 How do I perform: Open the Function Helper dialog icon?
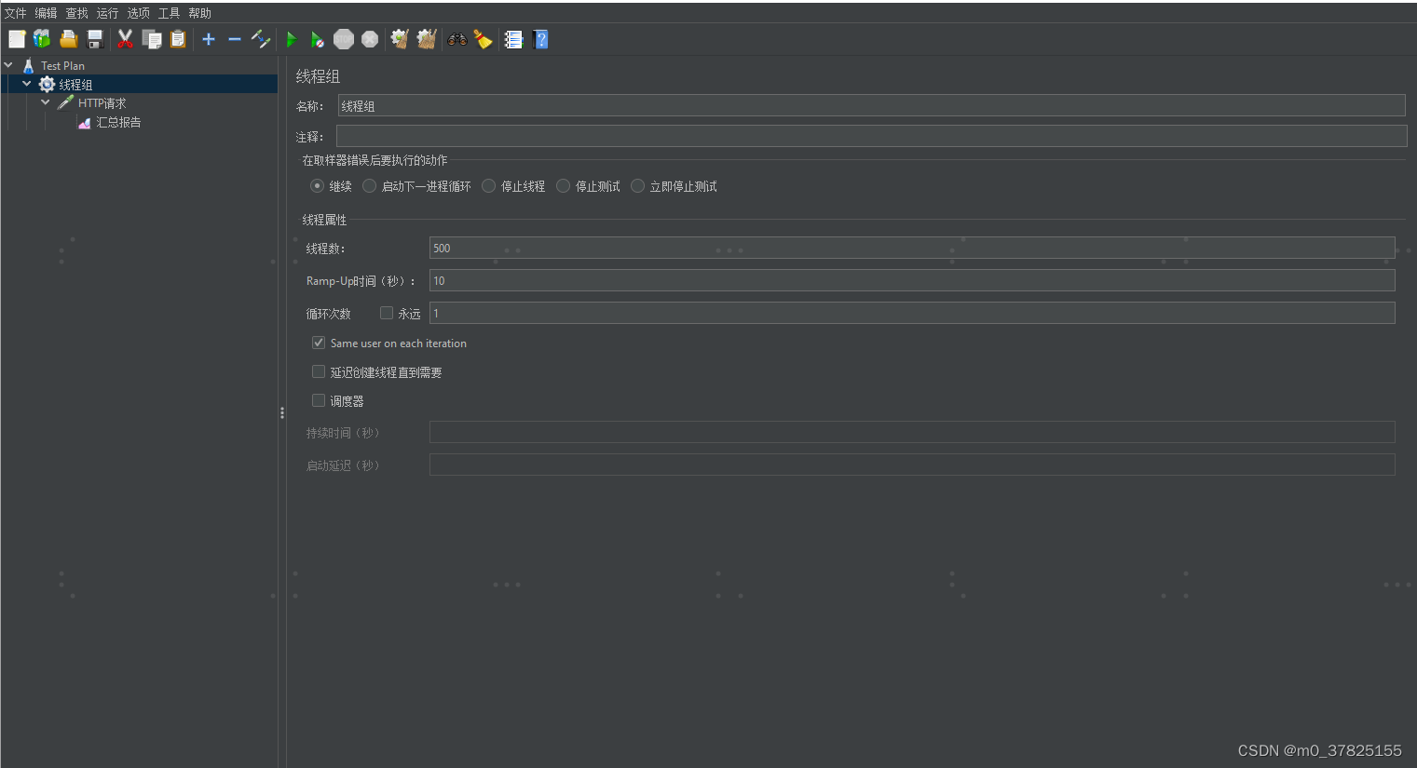click(x=513, y=39)
